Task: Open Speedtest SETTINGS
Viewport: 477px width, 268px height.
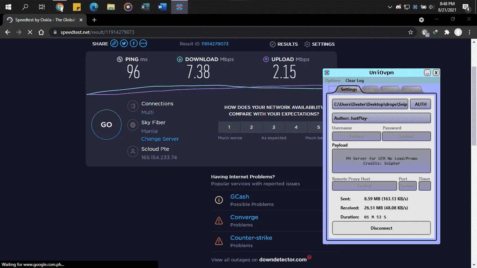Action: point(320,44)
